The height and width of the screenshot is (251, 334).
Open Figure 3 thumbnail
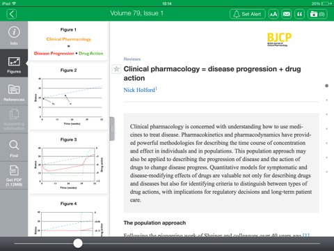coord(69,163)
